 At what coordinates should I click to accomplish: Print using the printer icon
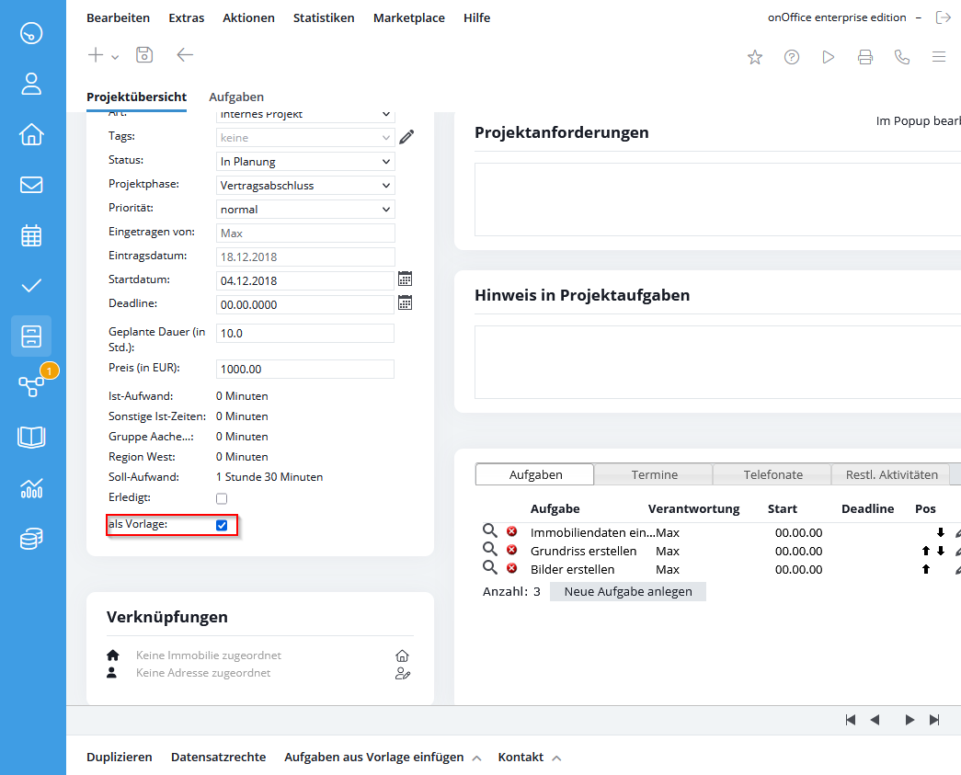[865, 57]
